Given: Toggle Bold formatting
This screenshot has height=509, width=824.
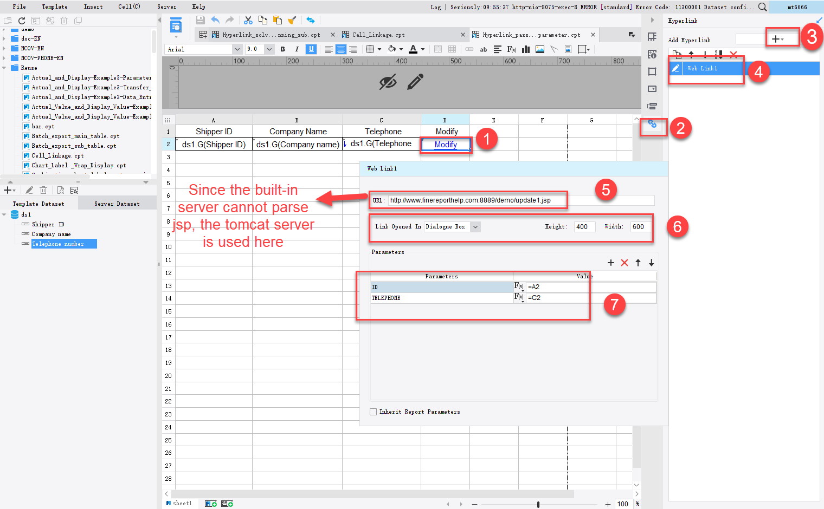Looking at the screenshot, I should 282,49.
